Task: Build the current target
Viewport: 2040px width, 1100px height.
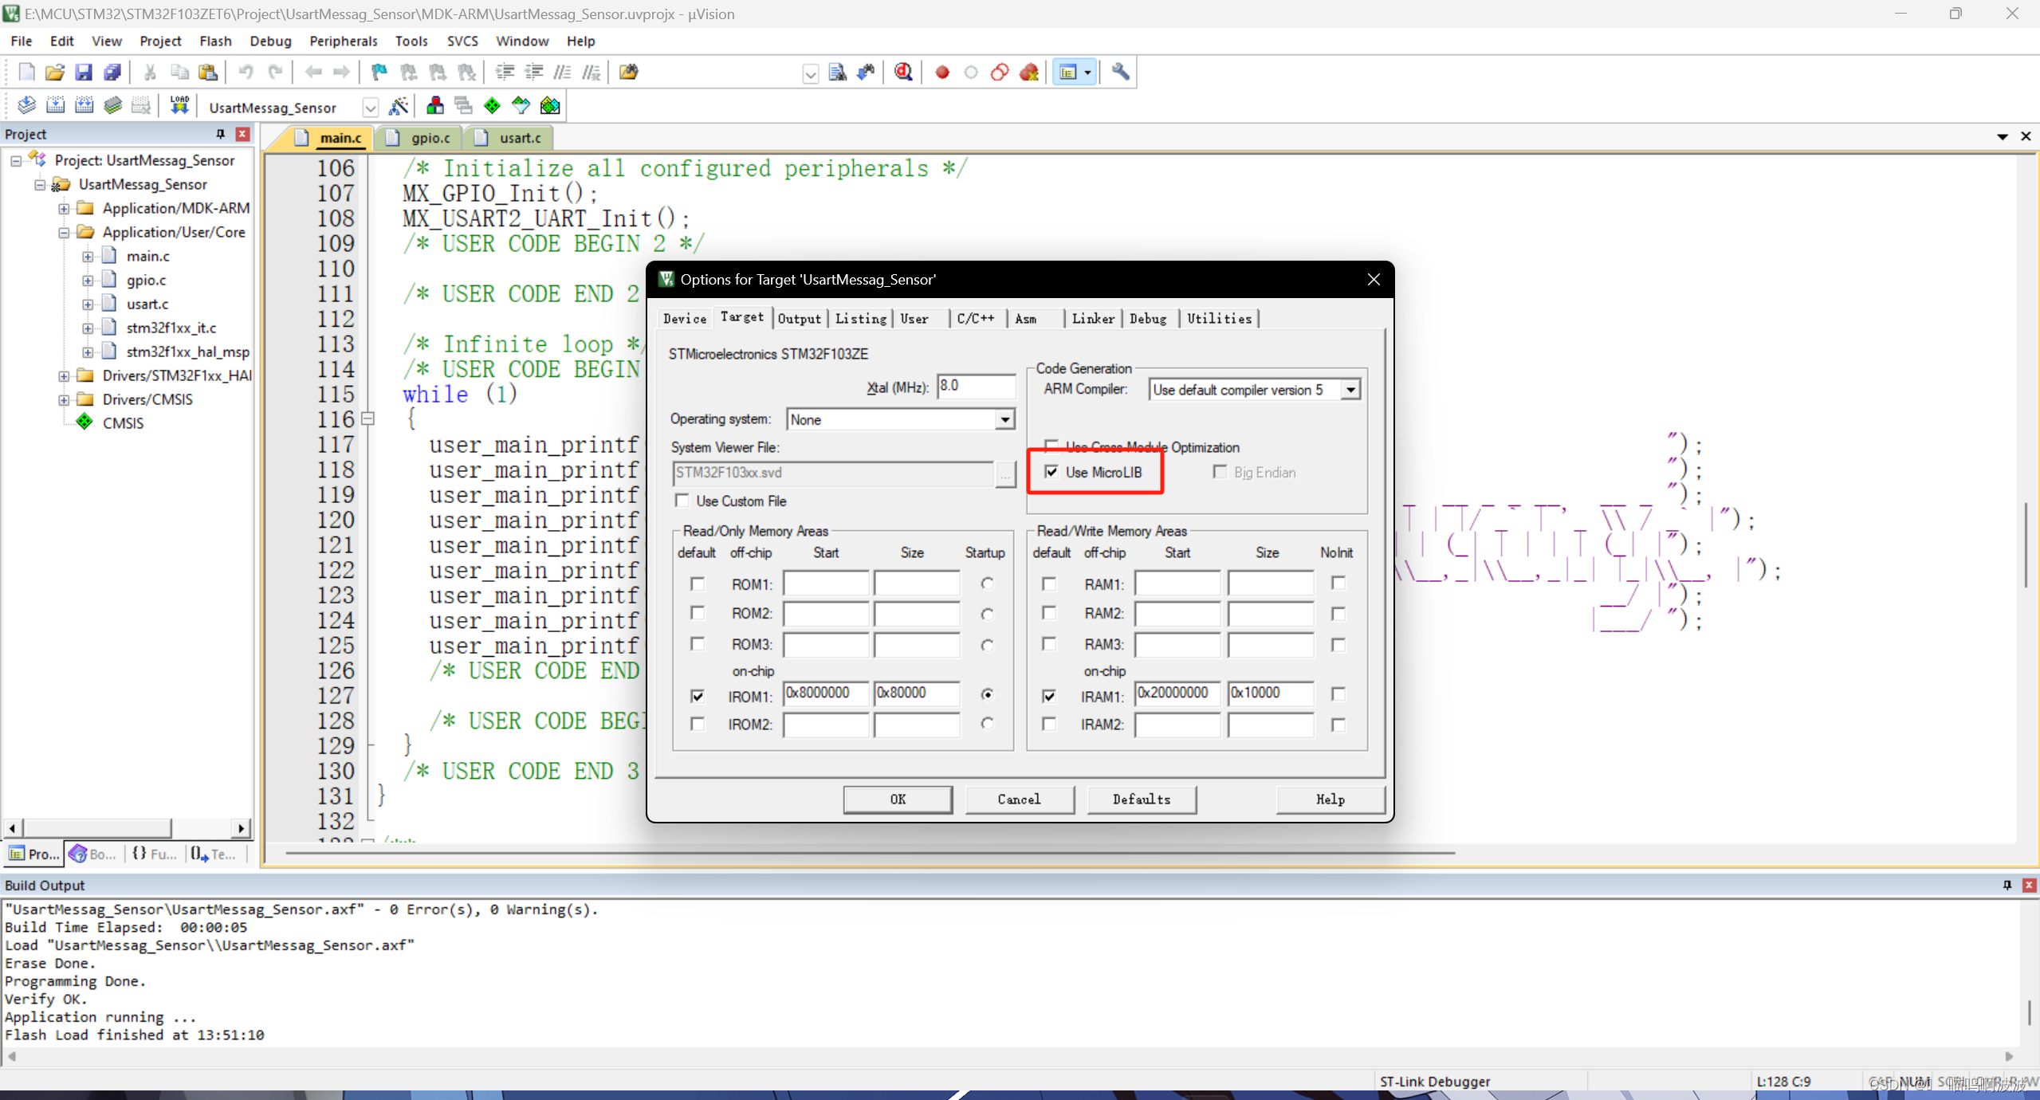Action: pos(55,104)
